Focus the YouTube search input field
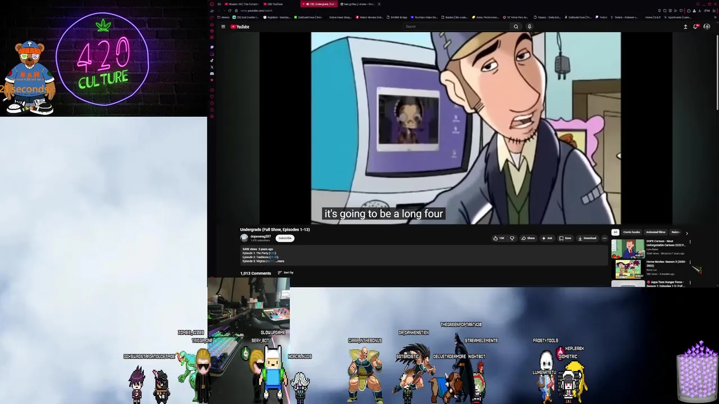The width and height of the screenshot is (719, 404). [x=456, y=26]
